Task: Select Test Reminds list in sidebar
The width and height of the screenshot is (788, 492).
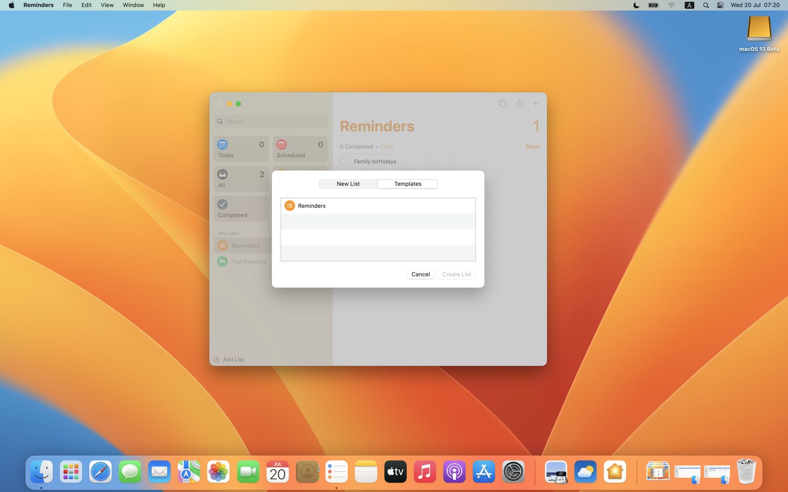Action: point(242,261)
